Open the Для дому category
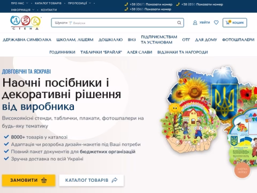This screenshot has width=257, height=193. 206,40
